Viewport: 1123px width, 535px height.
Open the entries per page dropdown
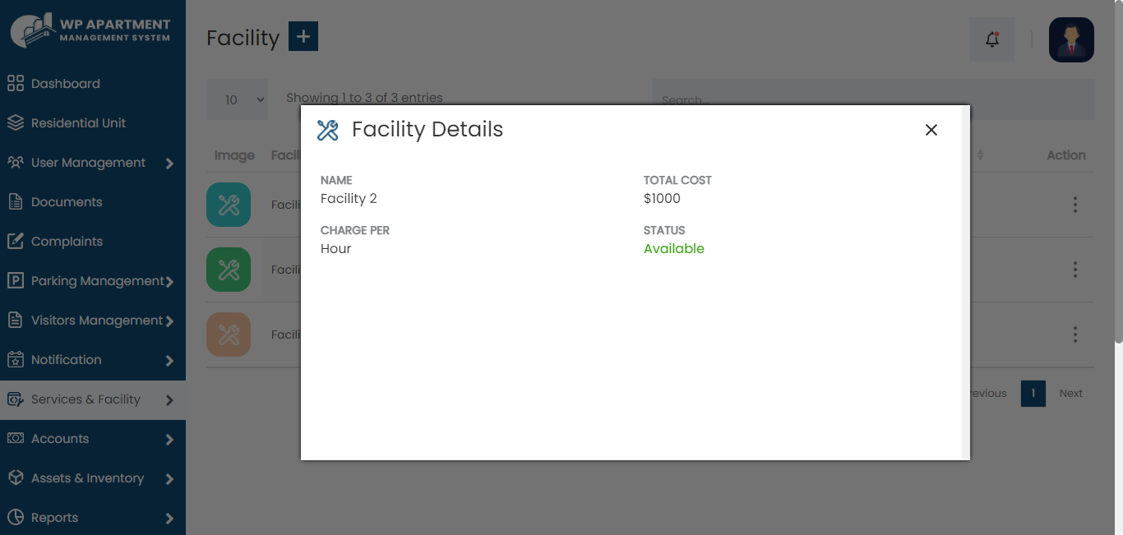coord(237,99)
